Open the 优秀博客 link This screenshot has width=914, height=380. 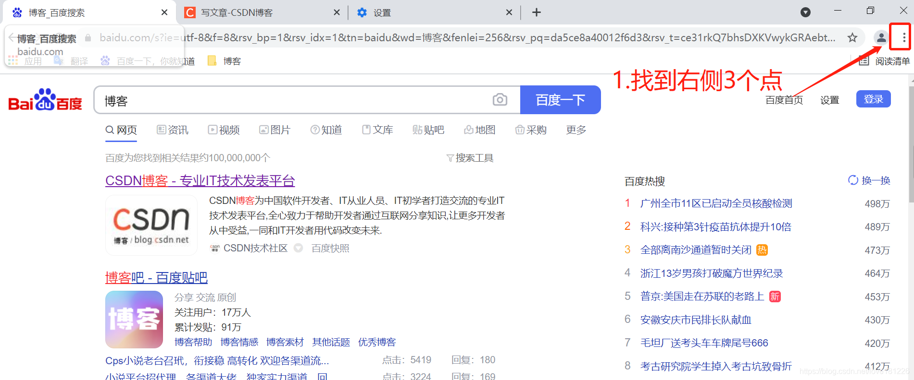[377, 342]
